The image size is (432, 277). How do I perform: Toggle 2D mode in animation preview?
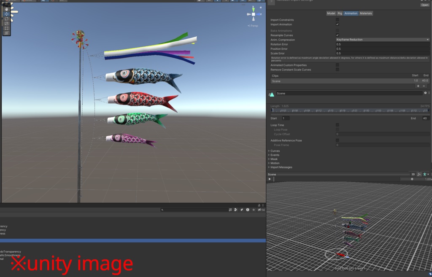pos(413,174)
